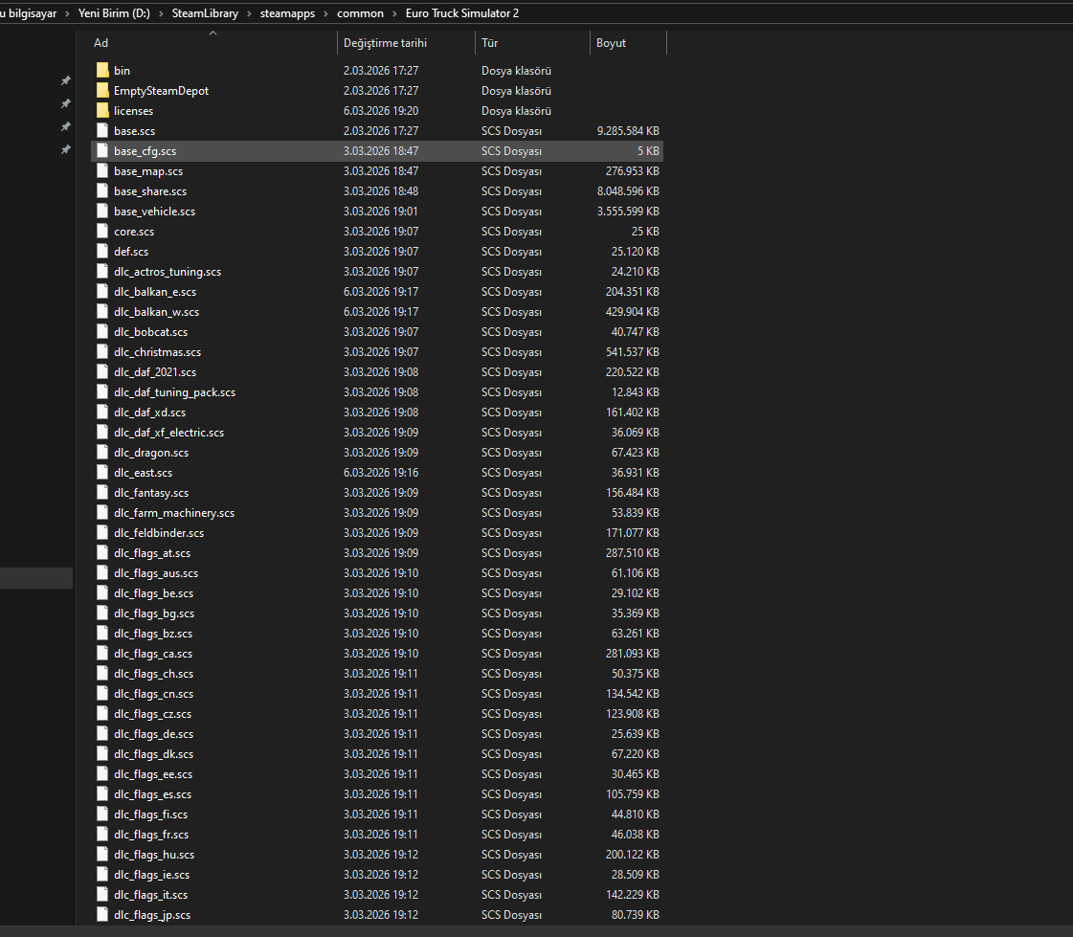This screenshot has height=937, width=1073.
Task: Expand breadcrumb arrow after bilgisayar
Action: (67, 13)
